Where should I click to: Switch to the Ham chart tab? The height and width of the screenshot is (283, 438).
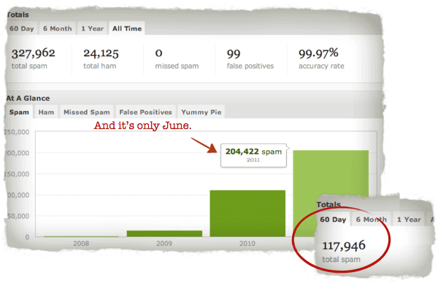pos(46,112)
